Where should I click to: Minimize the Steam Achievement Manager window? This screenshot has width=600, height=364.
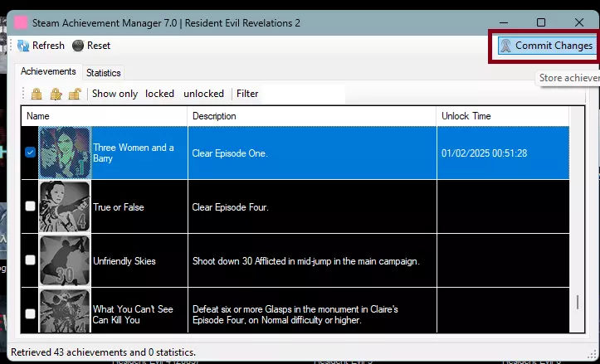(x=504, y=22)
